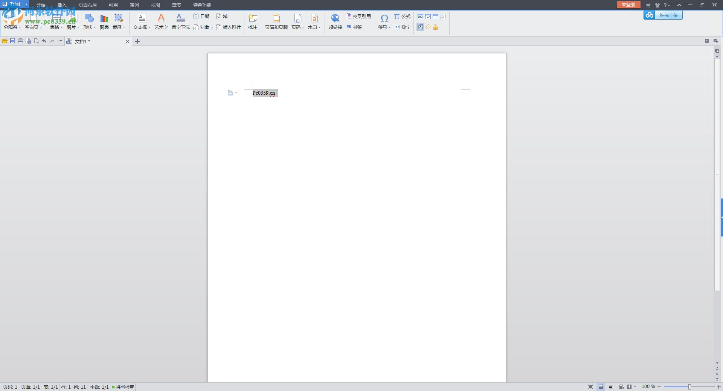Toggle the 拼写检查 spell check indicator

point(123,387)
